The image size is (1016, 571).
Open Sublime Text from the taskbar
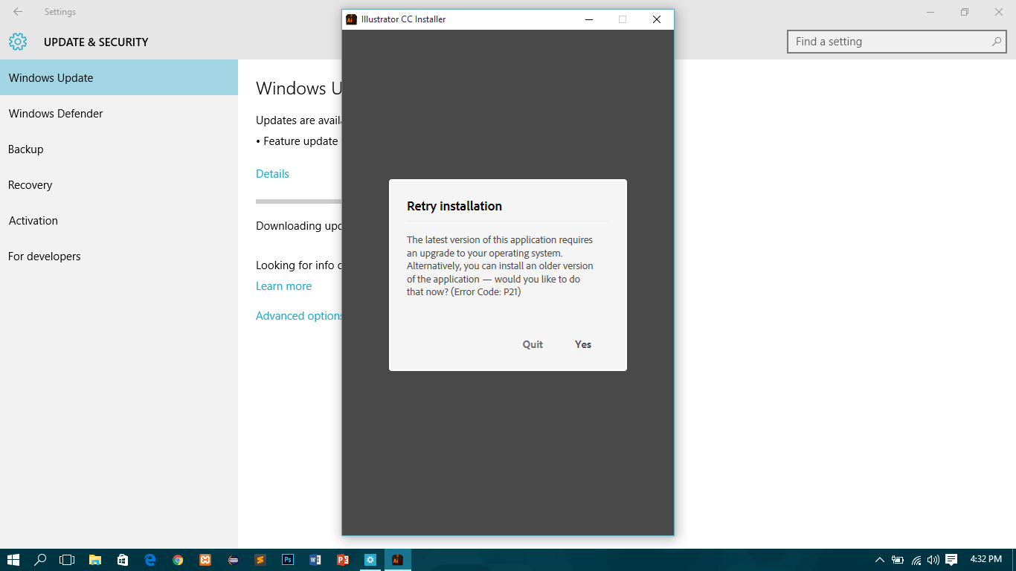260,560
